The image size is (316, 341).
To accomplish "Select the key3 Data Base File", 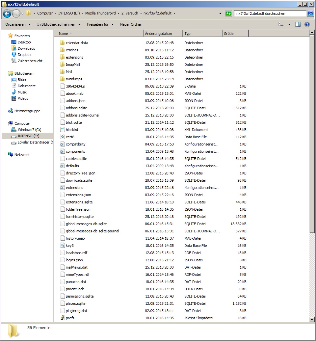I will tap(69, 246).
